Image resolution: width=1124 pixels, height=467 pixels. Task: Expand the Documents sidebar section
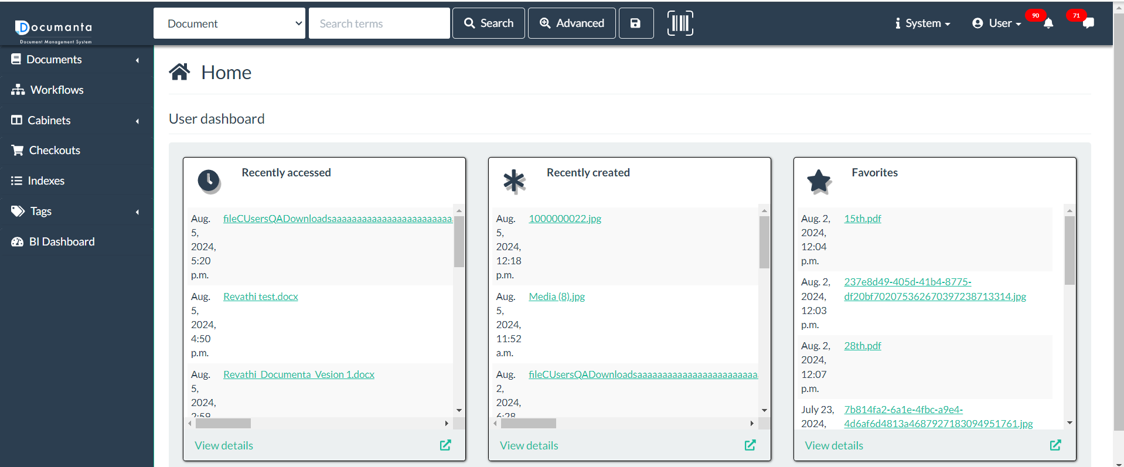tap(76, 60)
